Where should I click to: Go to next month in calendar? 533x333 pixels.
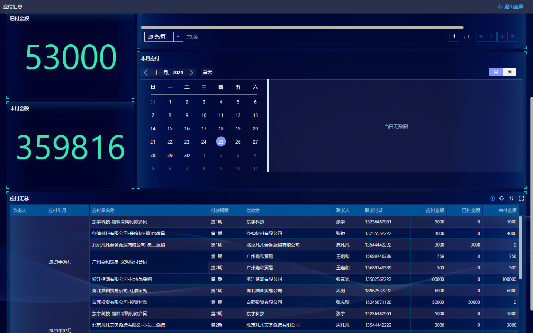191,73
